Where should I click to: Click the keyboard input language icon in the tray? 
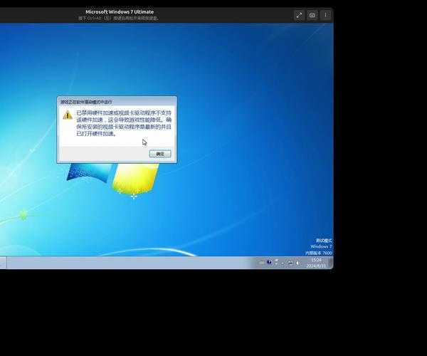point(261,262)
